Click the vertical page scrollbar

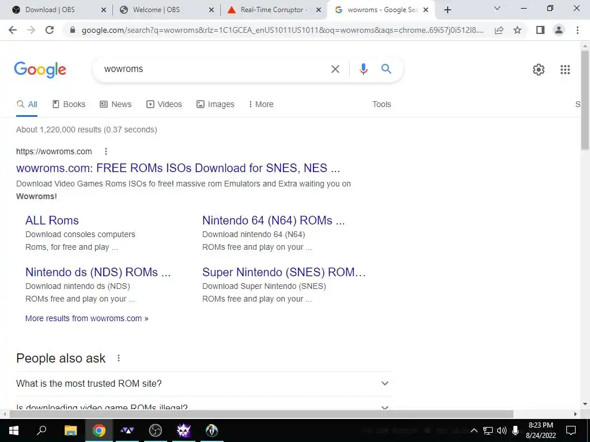coord(585,100)
